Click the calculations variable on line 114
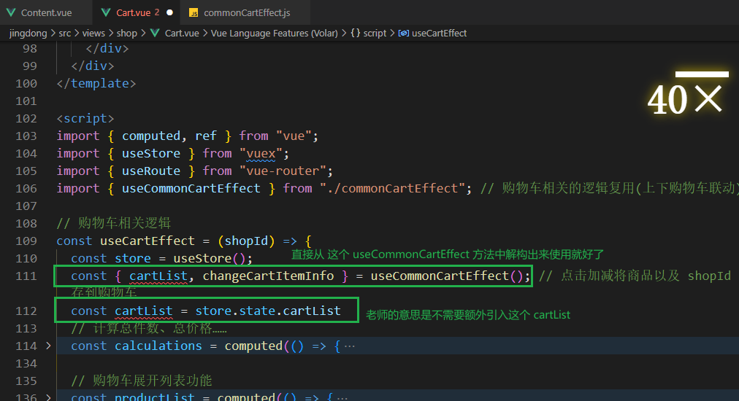This screenshot has height=401, width=739. click(x=158, y=346)
